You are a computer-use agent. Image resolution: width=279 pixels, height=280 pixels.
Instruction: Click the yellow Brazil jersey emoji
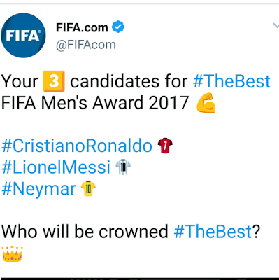tap(88, 188)
